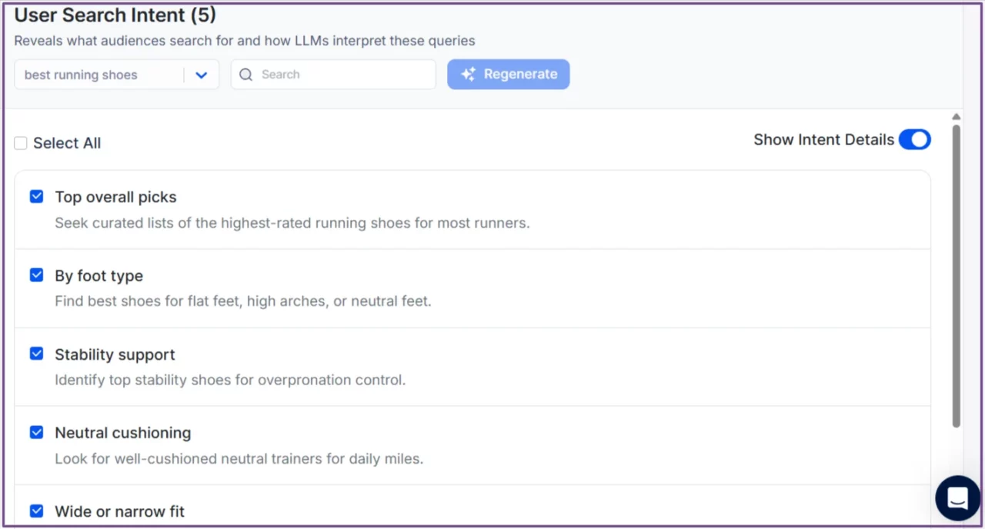
Task: Click the magnifying glass icon in the search bar
Action: coord(245,74)
